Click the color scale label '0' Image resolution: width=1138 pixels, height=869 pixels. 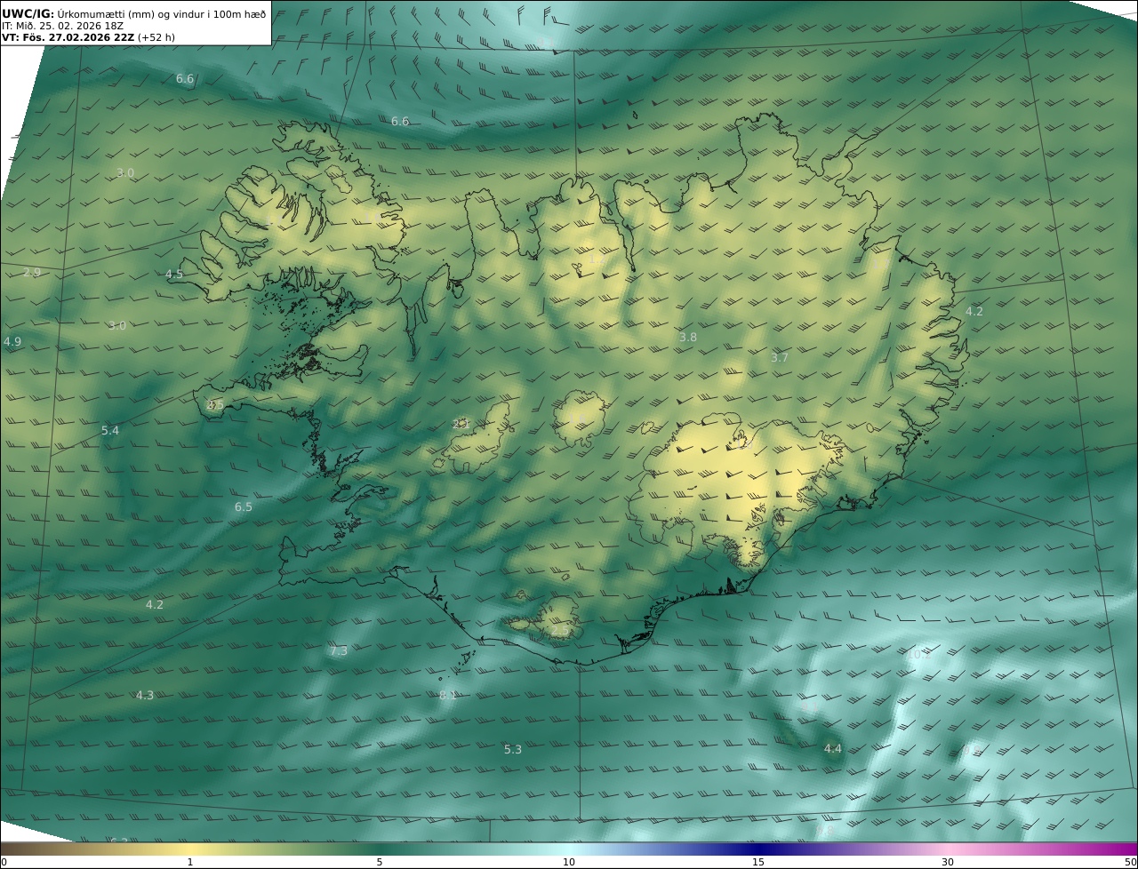coord(4,862)
